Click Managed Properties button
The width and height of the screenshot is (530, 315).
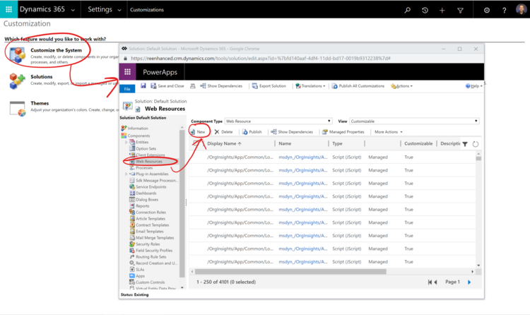(x=343, y=132)
